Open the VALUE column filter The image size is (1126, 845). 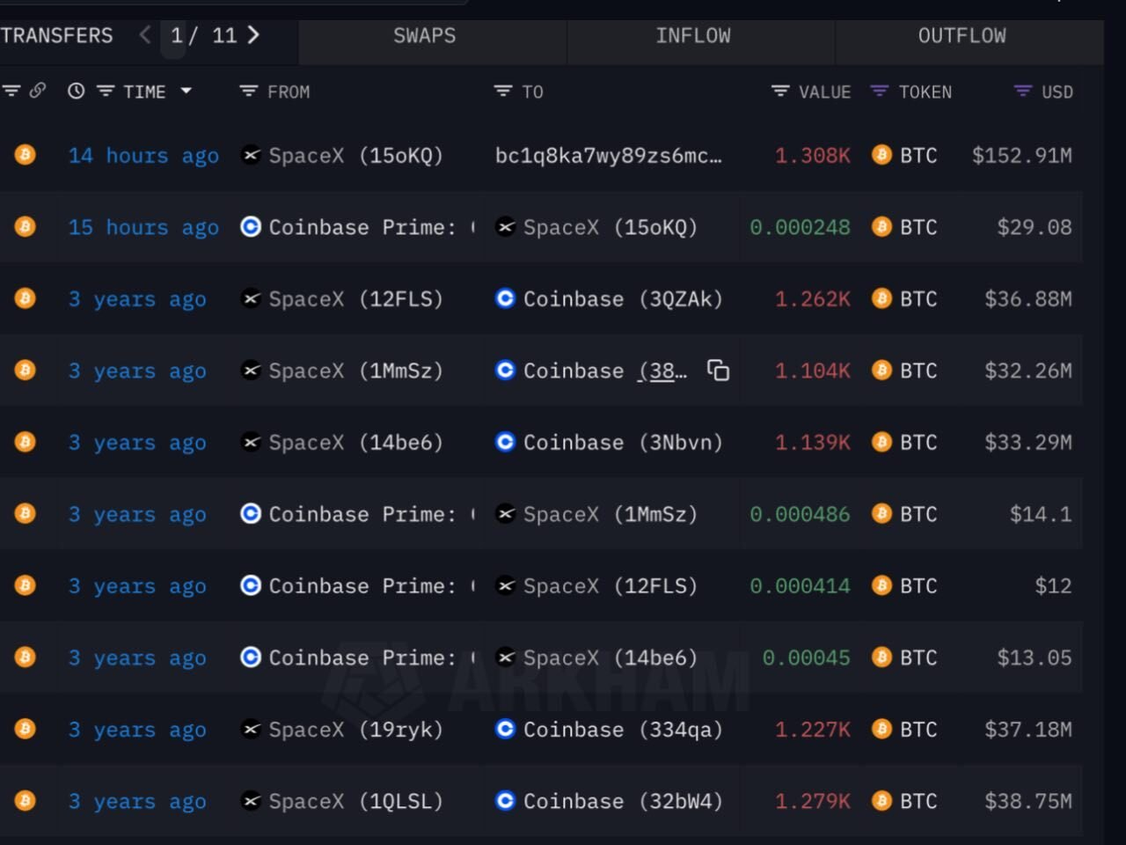(780, 91)
